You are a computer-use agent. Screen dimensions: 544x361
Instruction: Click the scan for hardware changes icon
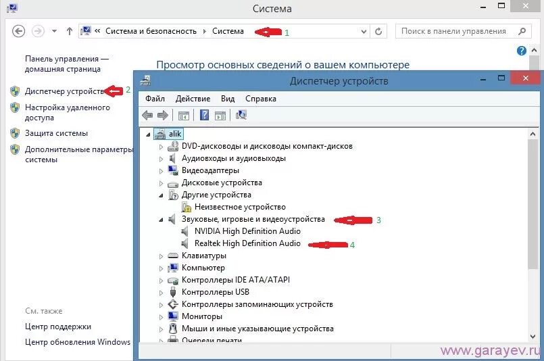pyautogui.click(x=241, y=115)
